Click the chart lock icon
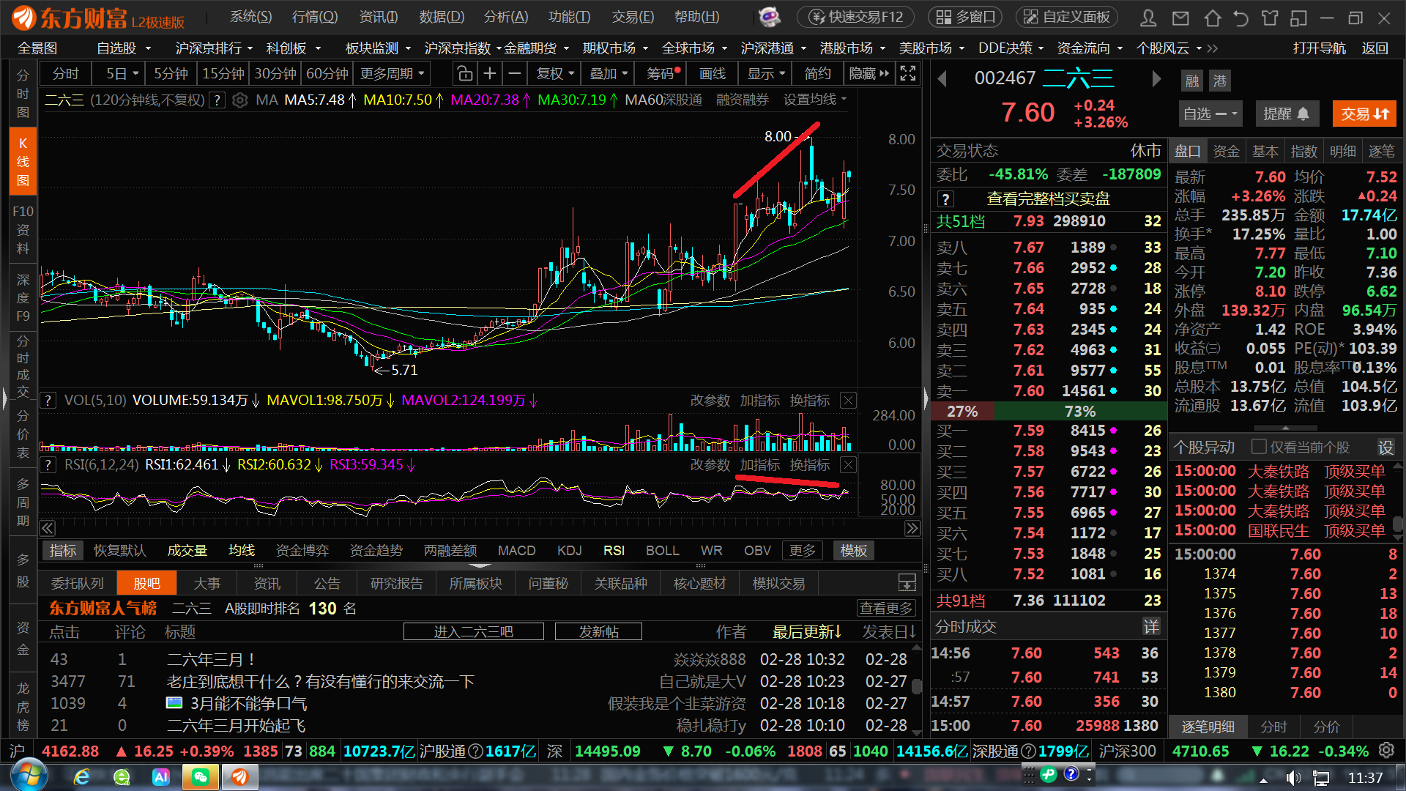Viewport: 1406px width, 791px height. (464, 74)
